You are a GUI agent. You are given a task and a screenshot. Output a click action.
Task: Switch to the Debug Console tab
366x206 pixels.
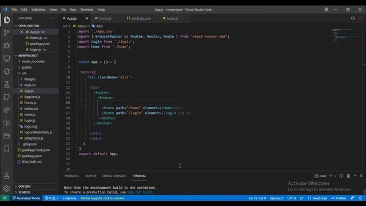114,176
